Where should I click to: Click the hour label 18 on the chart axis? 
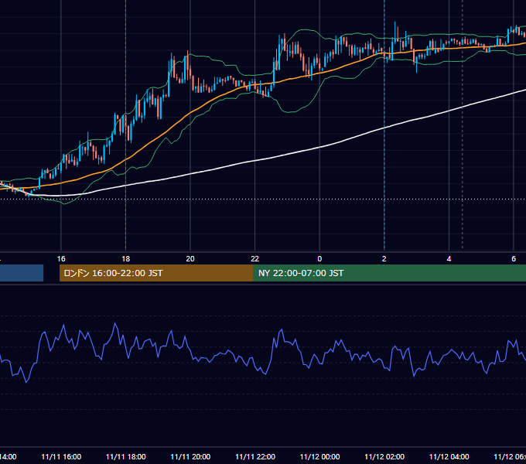126,258
